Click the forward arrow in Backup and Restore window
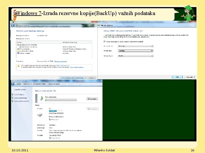 click(x=16, y=84)
